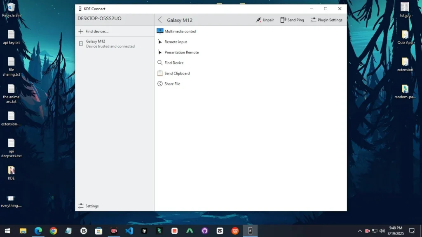Open Share File
Image resolution: width=422 pixels, height=237 pixels.
click(x=169, y=84)
